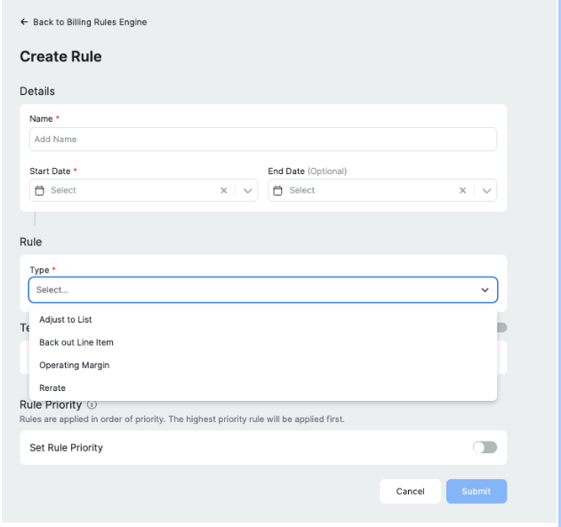561x527 pixels.
Task: Click the Cancel button
Action: 410,491
